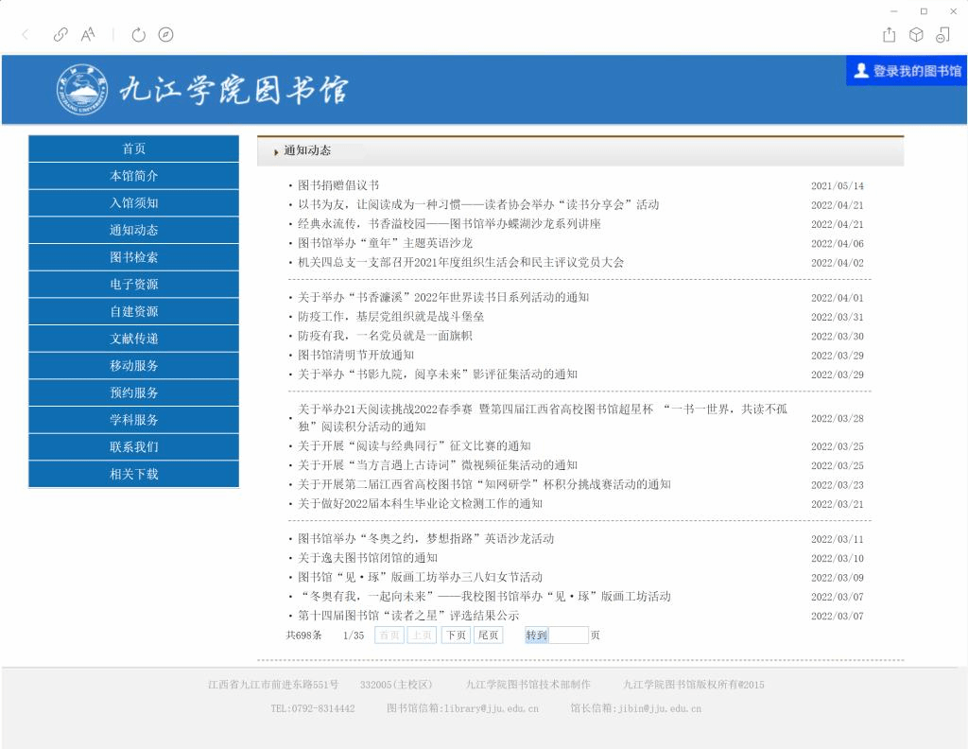
Task: Open 相关下载 in the sidebar
Action: 133,475
